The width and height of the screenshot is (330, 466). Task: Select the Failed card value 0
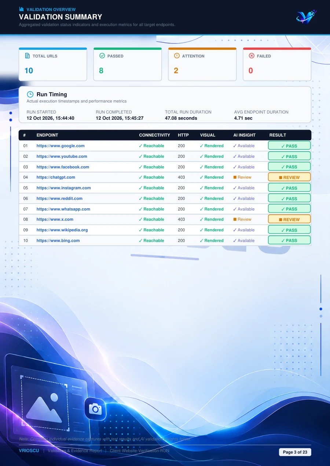click(x=251, y=71)
